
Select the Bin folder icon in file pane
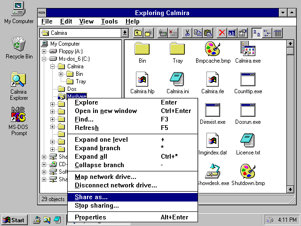pyautogui.click(x=142, y=49)
